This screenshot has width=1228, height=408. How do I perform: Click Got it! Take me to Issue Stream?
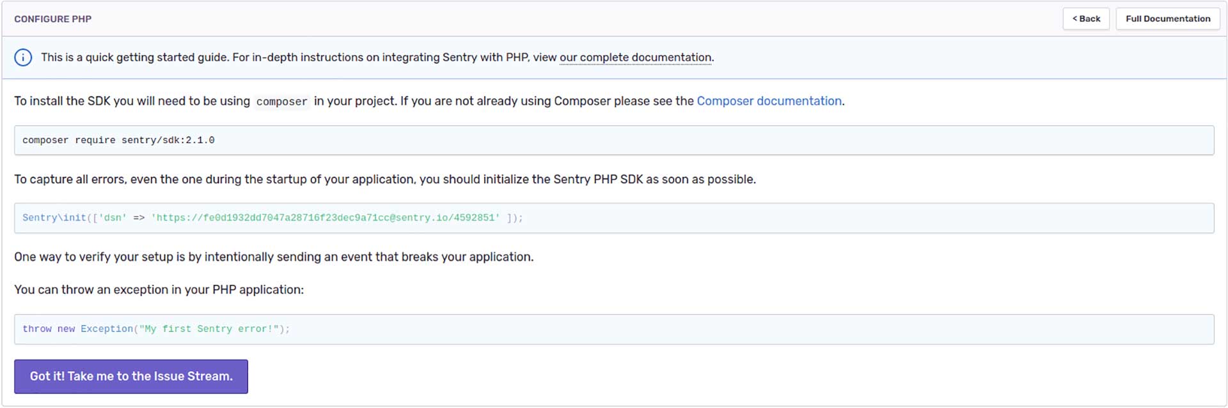(x=131, y=376)
